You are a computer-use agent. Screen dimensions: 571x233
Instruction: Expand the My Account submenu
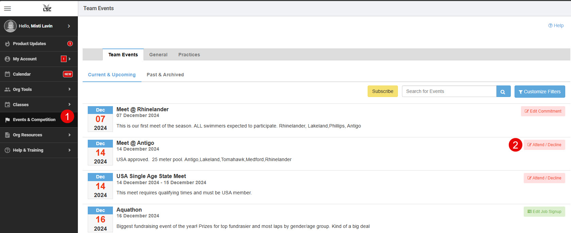(69, 59)
